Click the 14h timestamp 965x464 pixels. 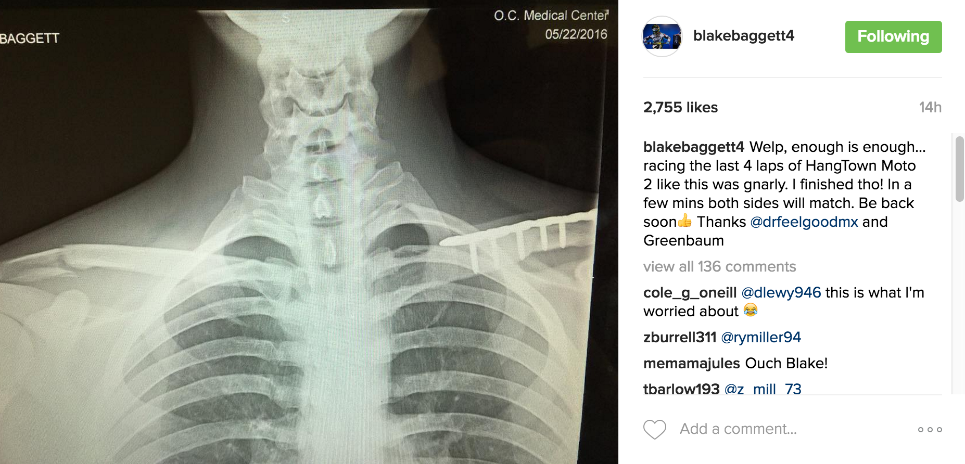930,107
